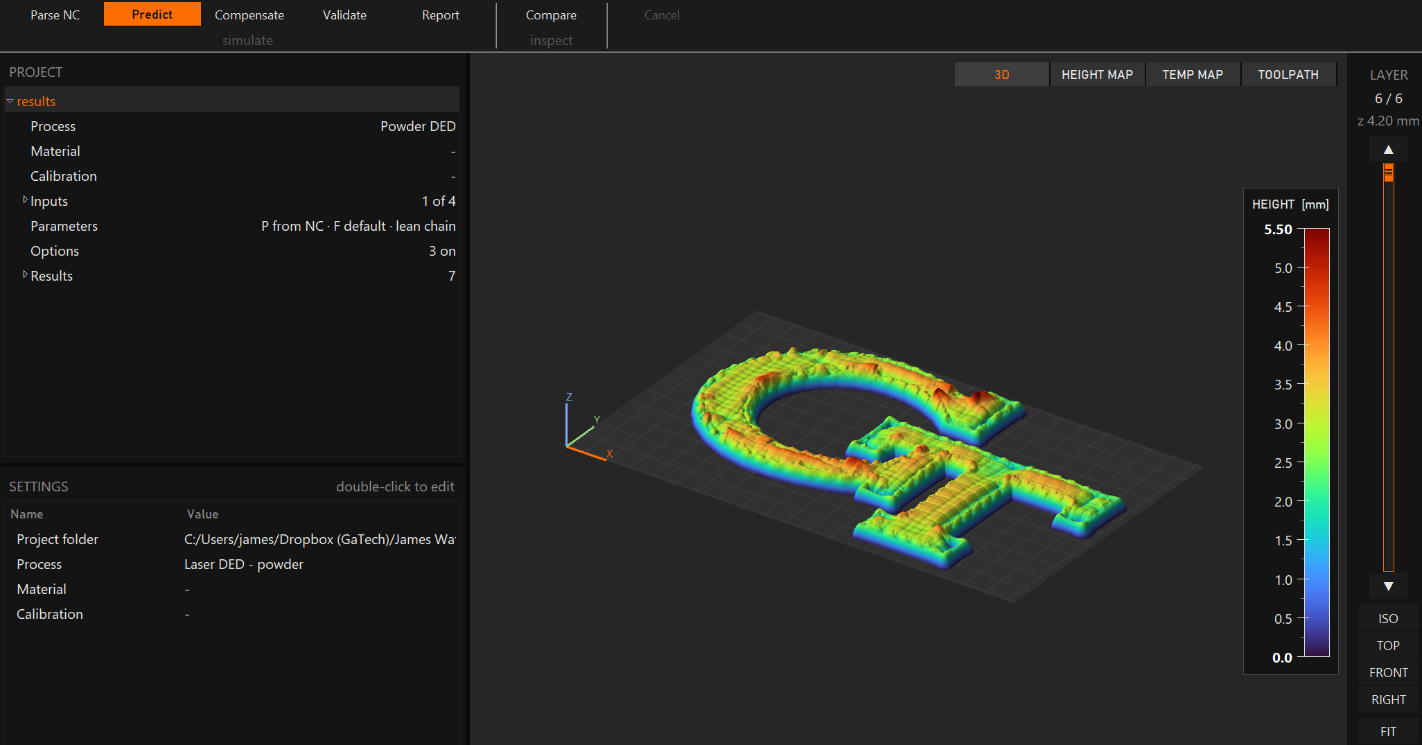
Task: Click the XYZ axis gizmo in viewport
Action: tap(588, 428)
